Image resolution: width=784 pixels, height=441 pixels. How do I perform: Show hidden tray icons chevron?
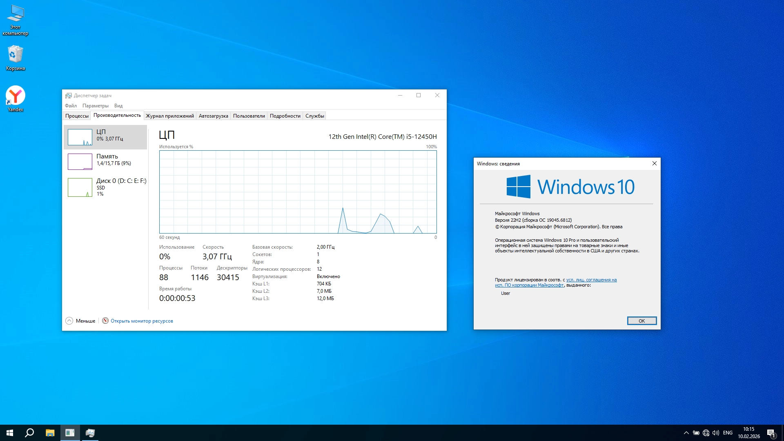(x=686, y=433)
